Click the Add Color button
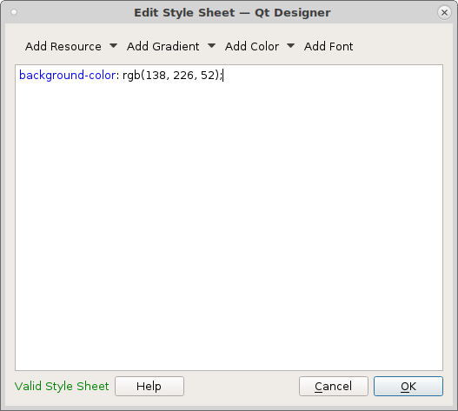The height and width of the screenshot is (411, 458). (x=252, y=46)
